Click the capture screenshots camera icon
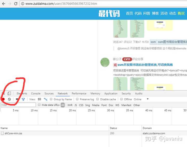Screen dimensions: 187x147 (x=17, y=99)
